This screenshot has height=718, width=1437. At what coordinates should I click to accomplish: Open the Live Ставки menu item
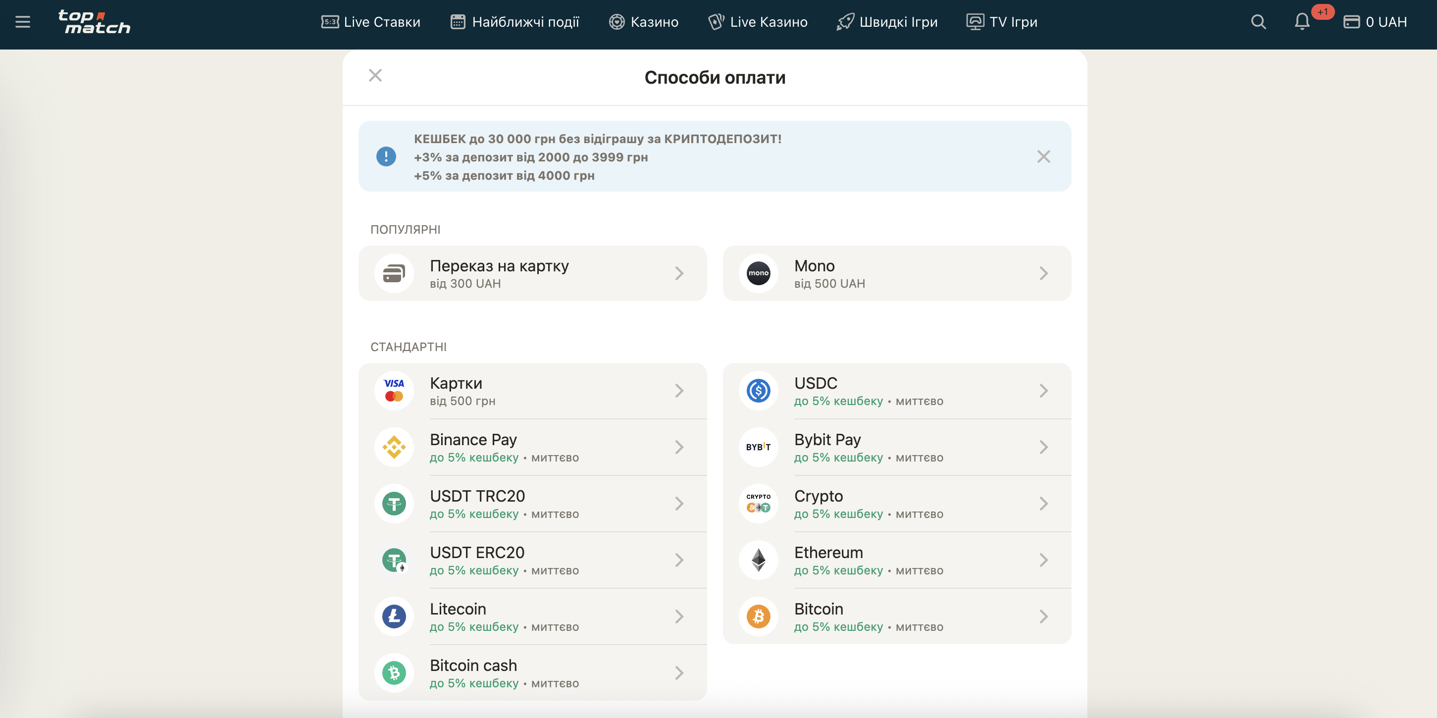tap(371, 22)
